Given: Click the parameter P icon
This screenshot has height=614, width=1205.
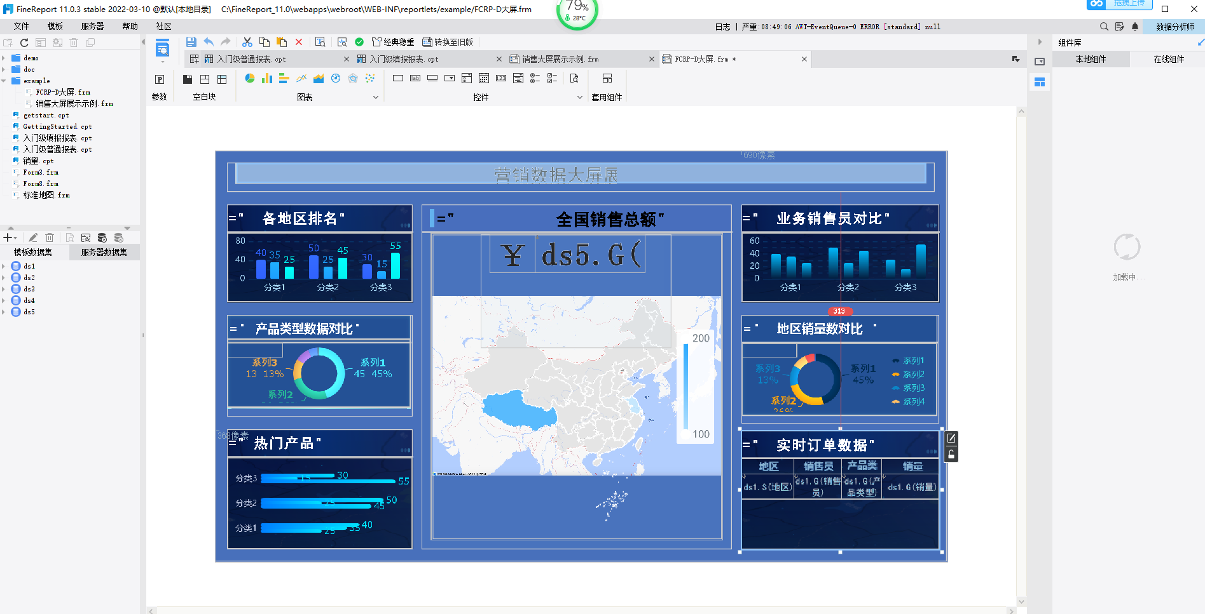Looking at the screenshot, I should coord(160,79).
